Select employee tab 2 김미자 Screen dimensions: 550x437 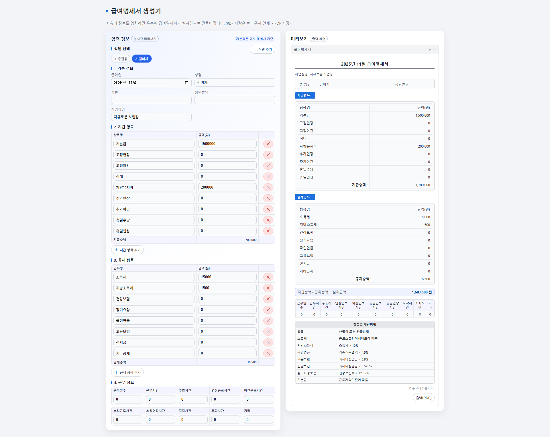[142, 59]
